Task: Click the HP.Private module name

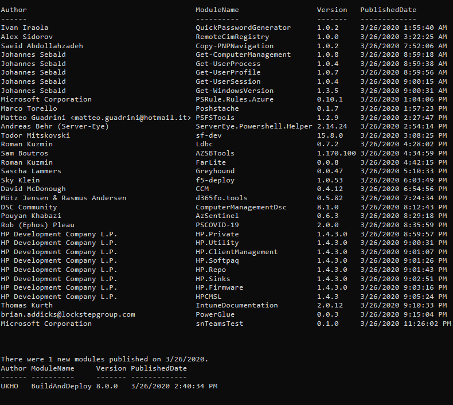Action: [x=217, y=234]
